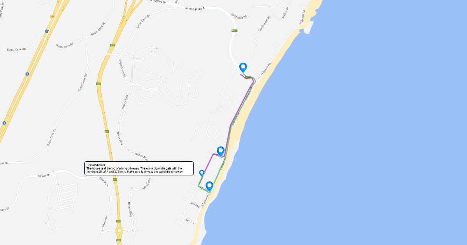Click the Jabu Ngcobo Dr road label
Screen dimensions: 467x245
[x=195, y=7]
